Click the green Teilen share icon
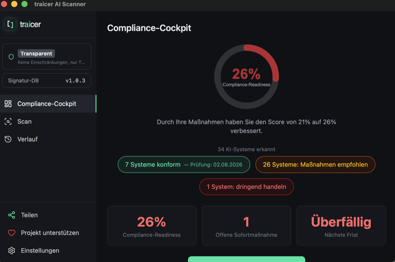The height and width of the screenshot is (262, 395). click(11, 215)
